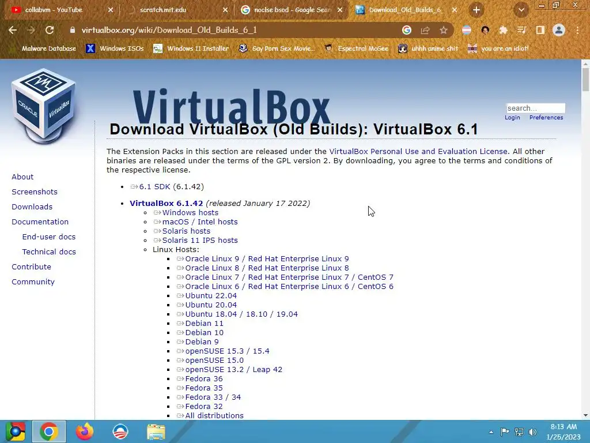Close the scratch.mit.edu tab
Screen dimensions: 590x443
click(225, 10)
